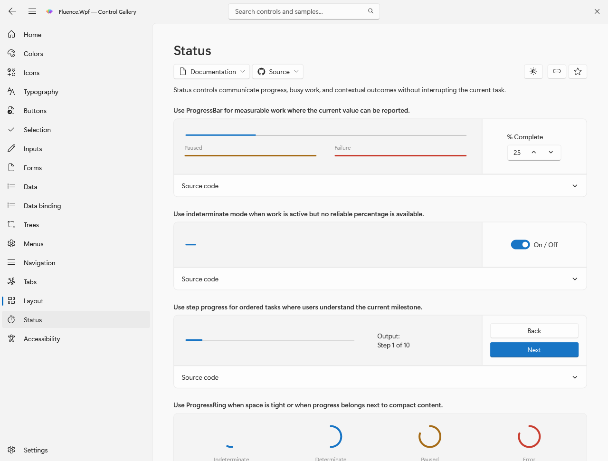608x461 pixels.
Task: Expand Source code under the step progress sample
Action: pyautogui.click(x=380, y=377)
